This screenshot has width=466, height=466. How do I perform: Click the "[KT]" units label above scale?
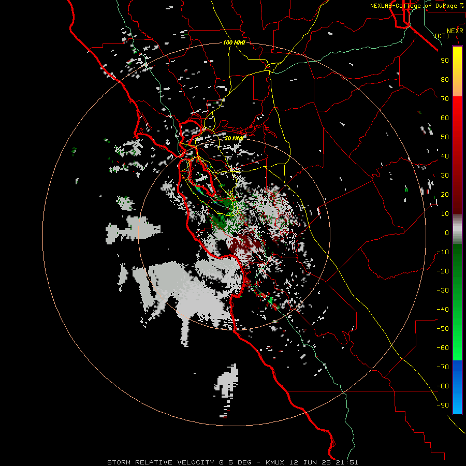[x=442, y=36]
